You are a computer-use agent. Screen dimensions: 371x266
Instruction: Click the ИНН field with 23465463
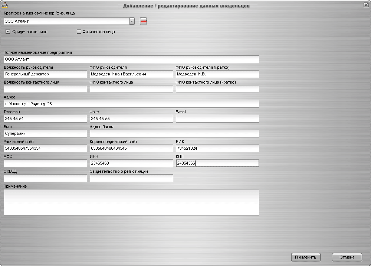coord(132,163)
